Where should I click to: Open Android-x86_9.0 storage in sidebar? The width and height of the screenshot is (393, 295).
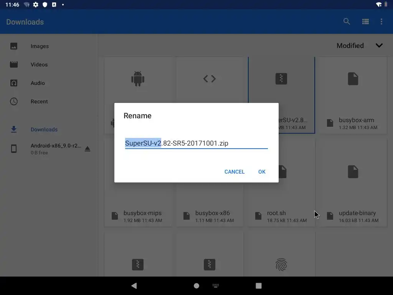pos(49,149)
